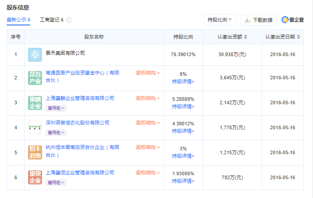313x198 pixels.
Task: Open 上海鋆领企业管理咨询有限公司 link
Action: click(80, 173)
